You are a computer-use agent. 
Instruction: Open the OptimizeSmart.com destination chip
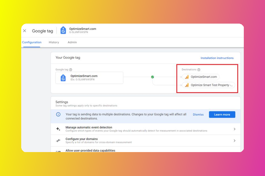click(201, 77)
